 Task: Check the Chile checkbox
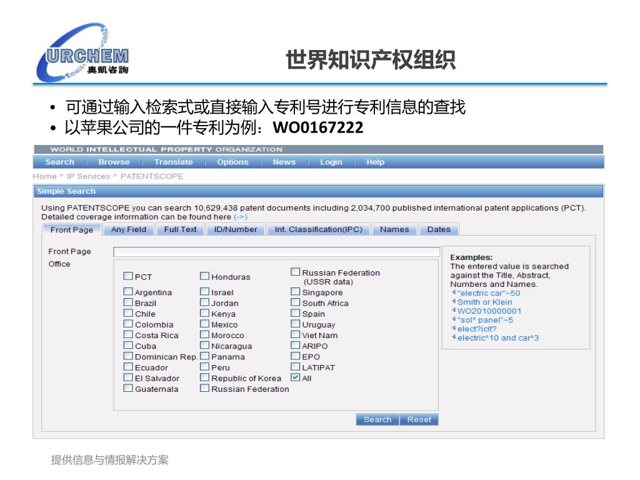pos(128,313)
